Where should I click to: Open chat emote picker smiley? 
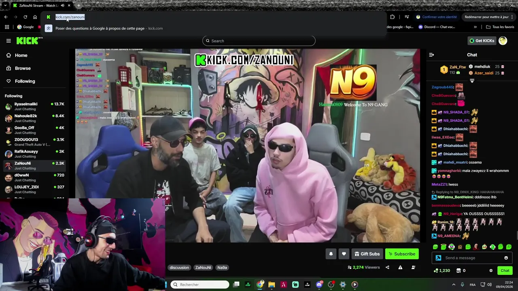(x=506, y=258)
